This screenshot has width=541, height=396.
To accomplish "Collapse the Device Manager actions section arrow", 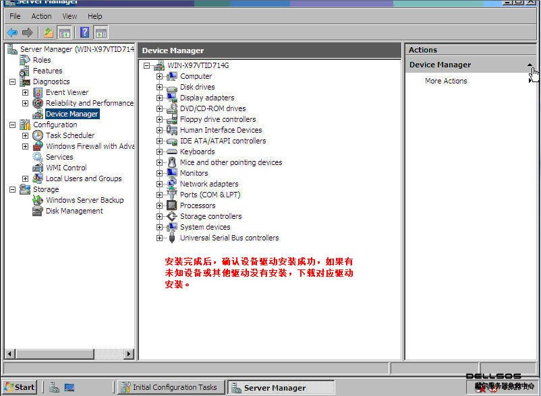I will pyautogui.click(x=530, y=65).
